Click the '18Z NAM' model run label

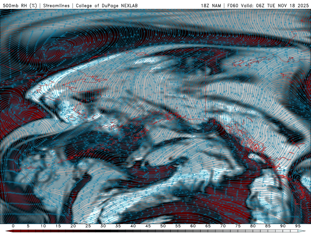211,5
